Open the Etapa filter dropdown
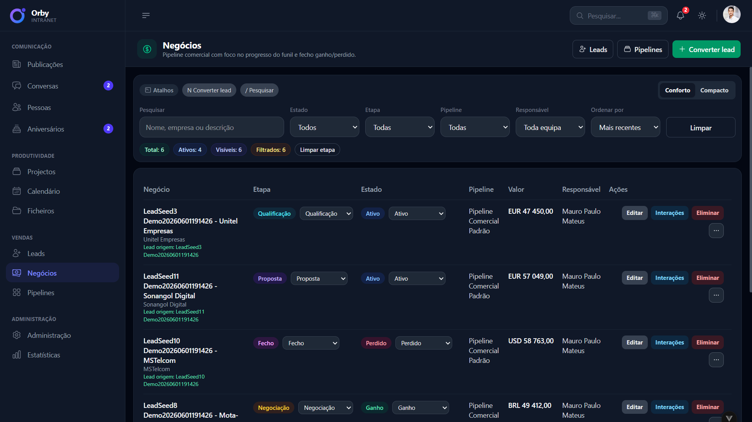 coord(400,127)
